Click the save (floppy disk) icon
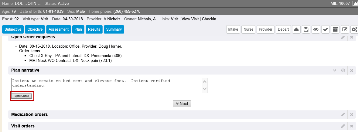 tap(306, 29)
